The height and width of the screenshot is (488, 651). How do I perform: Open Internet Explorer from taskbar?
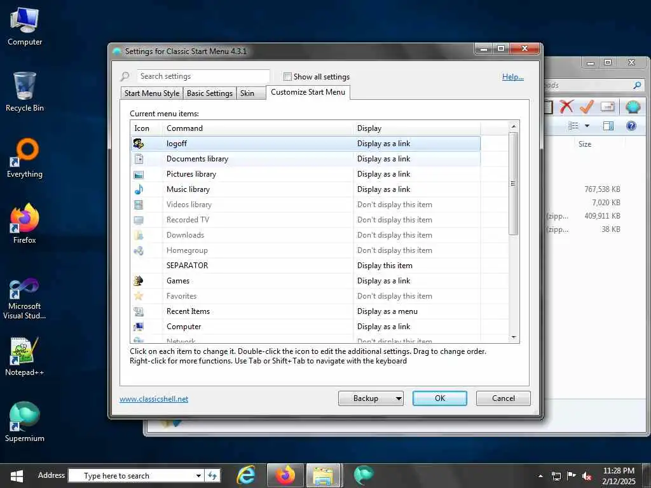[246, 475]
